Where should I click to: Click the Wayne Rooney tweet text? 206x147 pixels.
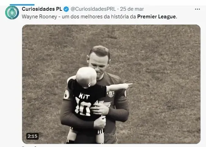pyautogui.click(x=100, y=17)
